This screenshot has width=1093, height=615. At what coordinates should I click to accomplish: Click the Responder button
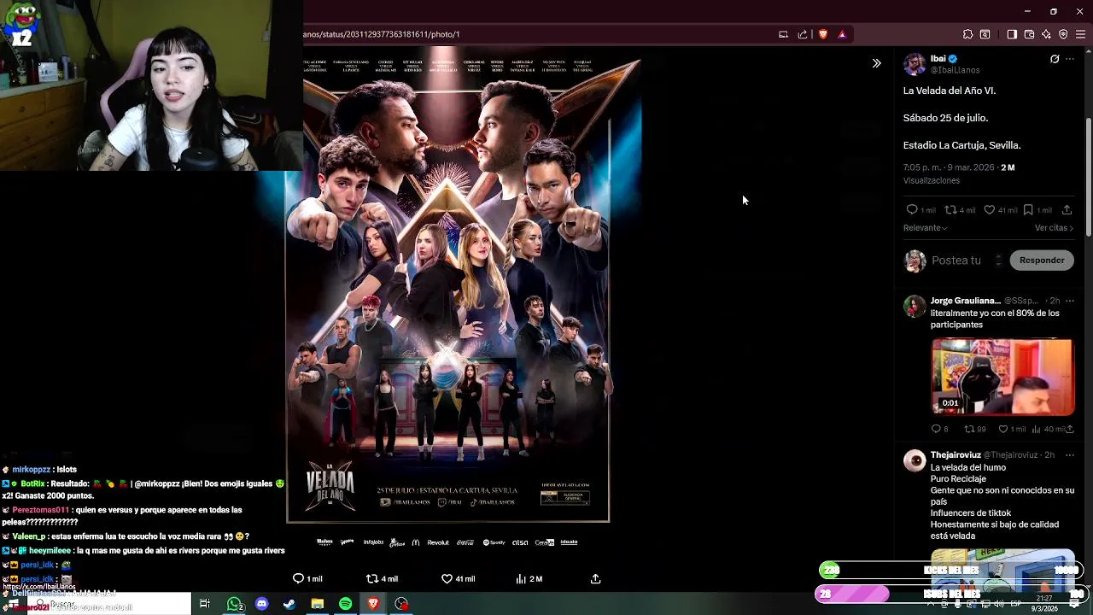(x=1042, y=261)
